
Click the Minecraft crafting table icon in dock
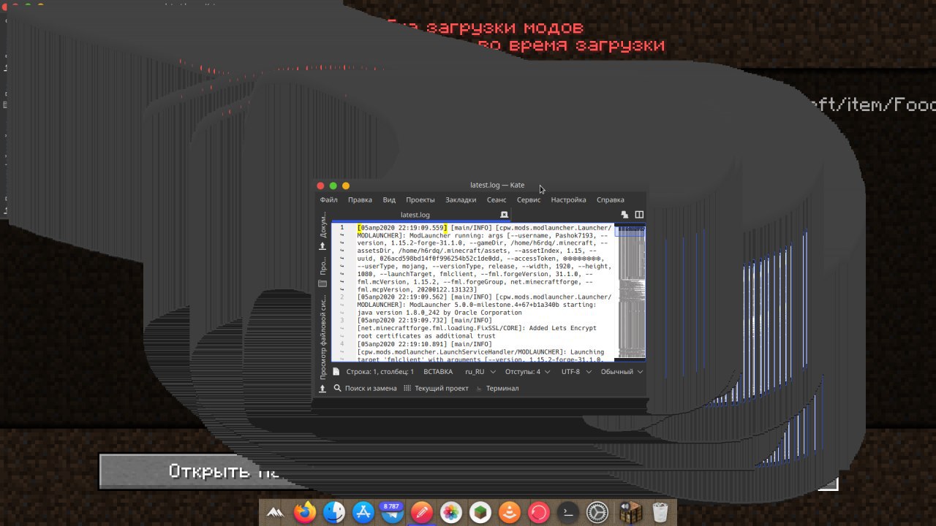point(630,513)
